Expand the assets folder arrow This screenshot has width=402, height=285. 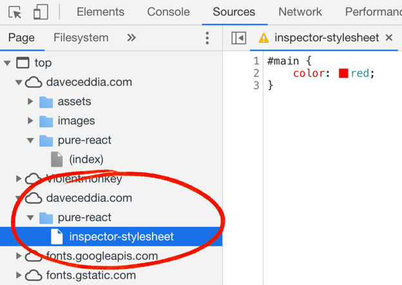pos(30,101)
